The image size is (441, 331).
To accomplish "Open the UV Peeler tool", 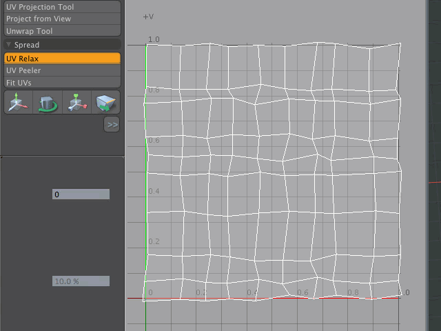I will pos(61,70).
